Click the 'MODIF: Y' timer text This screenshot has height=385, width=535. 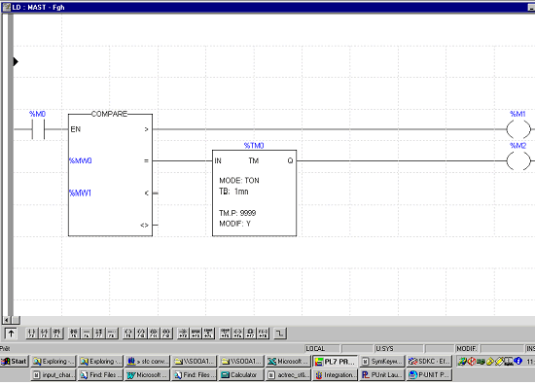point(234,224)
